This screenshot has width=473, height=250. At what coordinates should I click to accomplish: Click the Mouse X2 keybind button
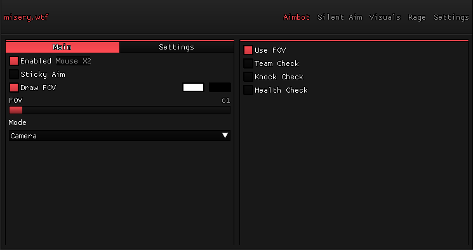[73, 61]
